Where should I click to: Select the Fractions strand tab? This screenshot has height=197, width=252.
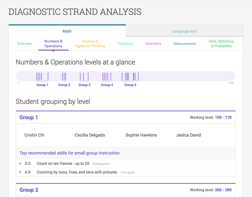pyautogui.click(x=125, y=43)
